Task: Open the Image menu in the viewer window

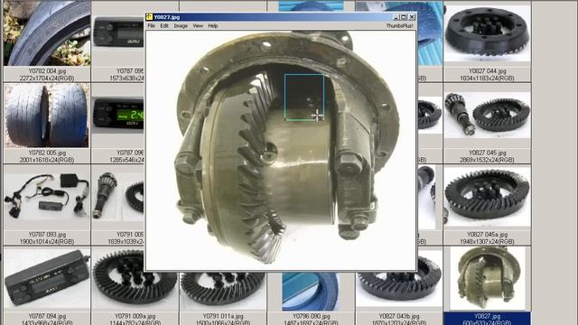Action: [181, 26]
